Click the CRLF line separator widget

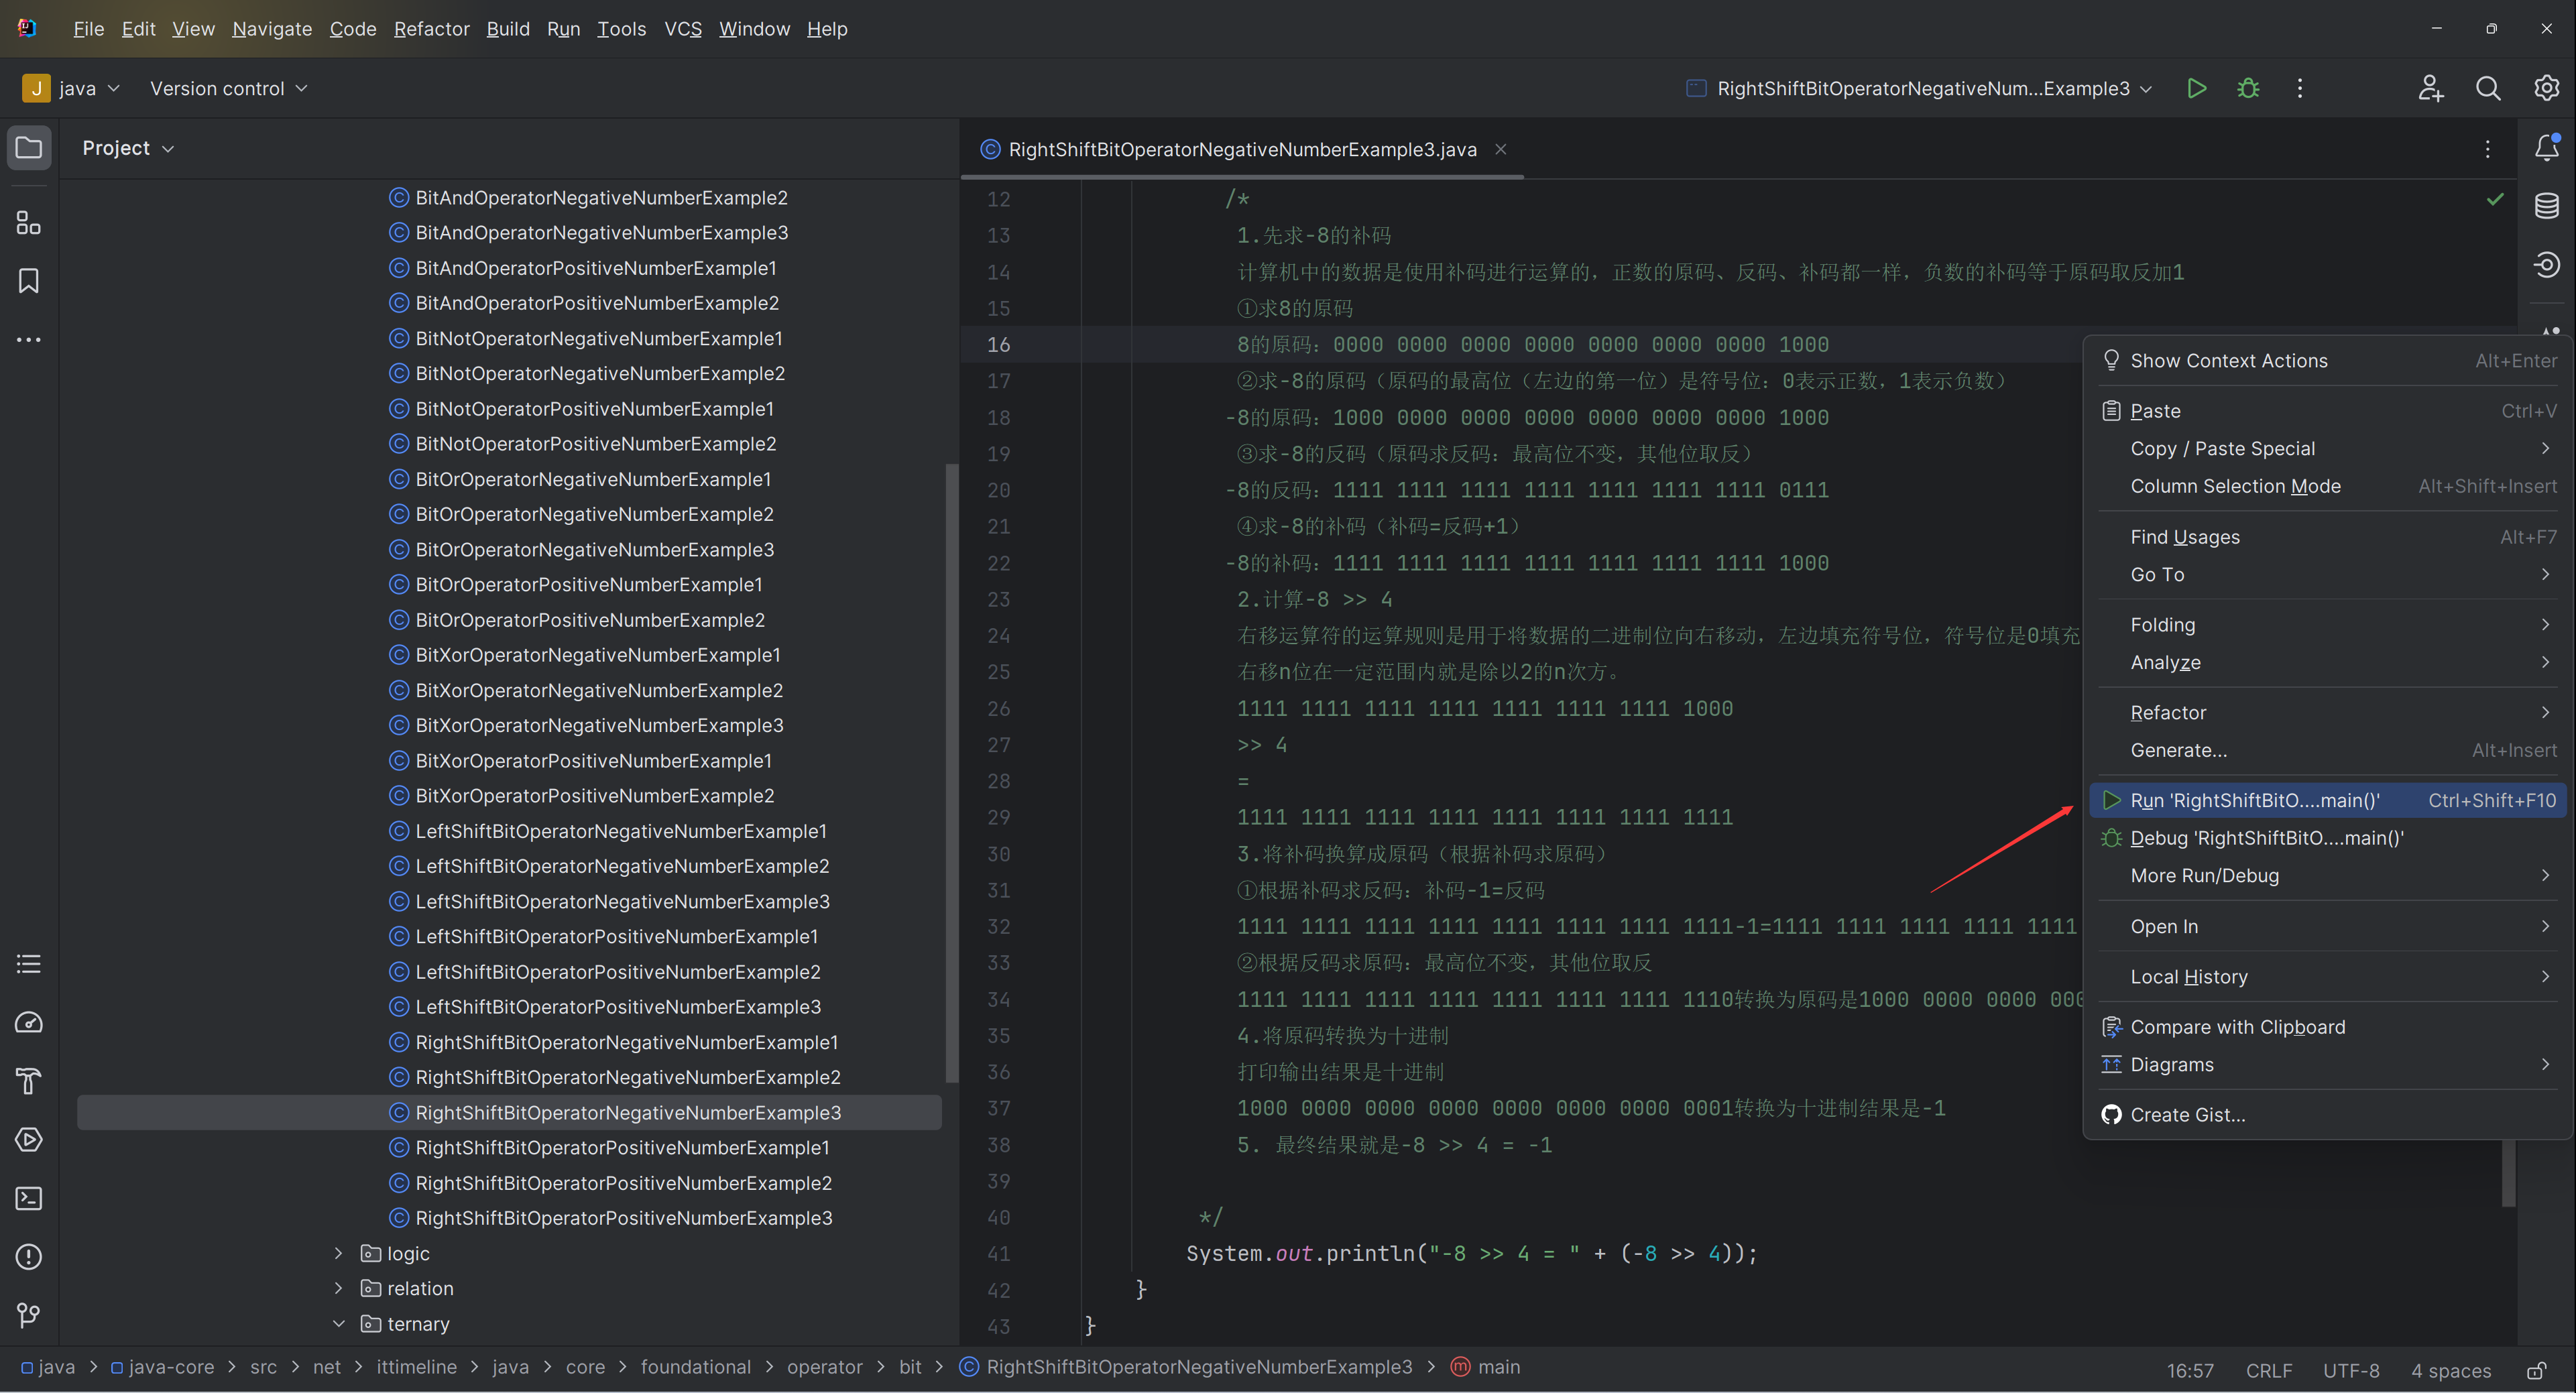(2268, 1370)
